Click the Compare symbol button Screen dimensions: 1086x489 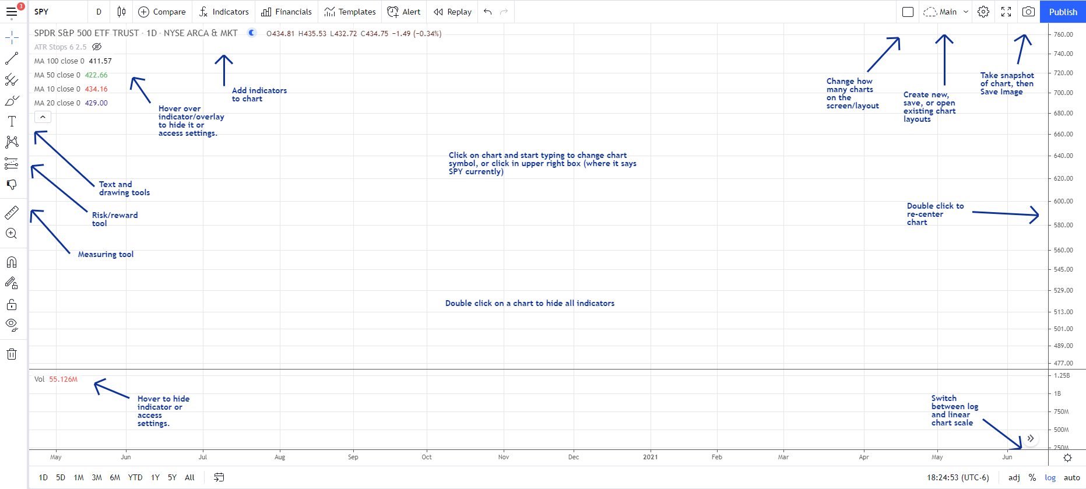click(162, 12)
